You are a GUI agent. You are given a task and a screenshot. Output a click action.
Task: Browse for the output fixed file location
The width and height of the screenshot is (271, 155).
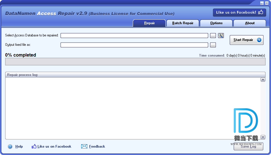click(x=213, y=45)
